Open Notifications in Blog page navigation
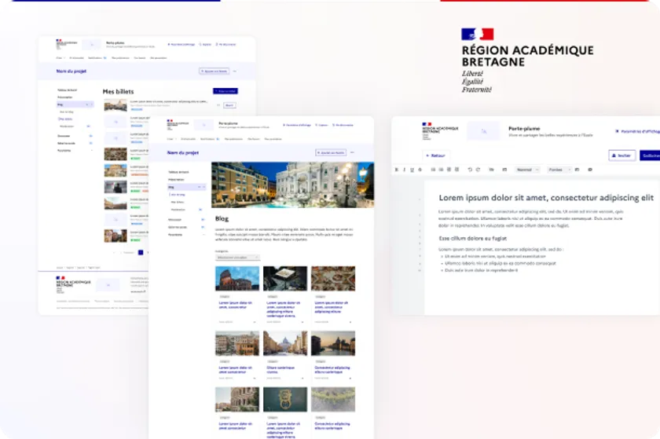660x439 pixels. coord(209,138)
